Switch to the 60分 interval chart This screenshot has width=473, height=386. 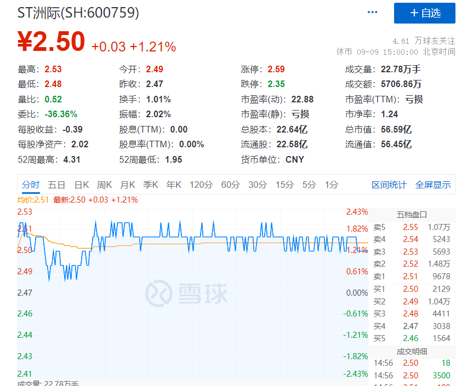[x=231, y=185]
